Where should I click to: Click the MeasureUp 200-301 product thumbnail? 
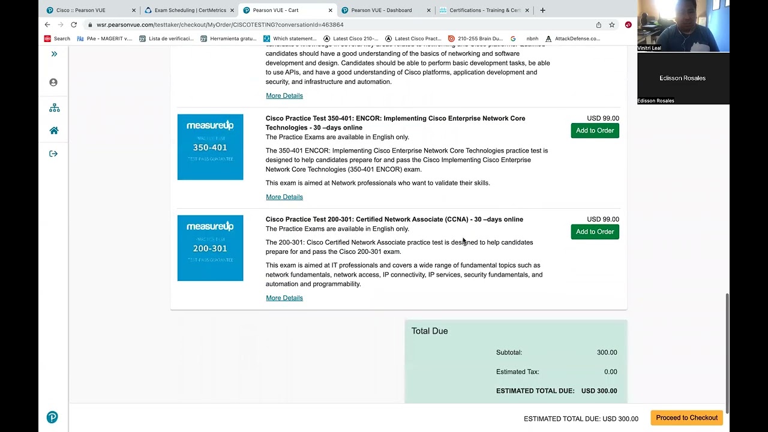click(x=210, y=248)
